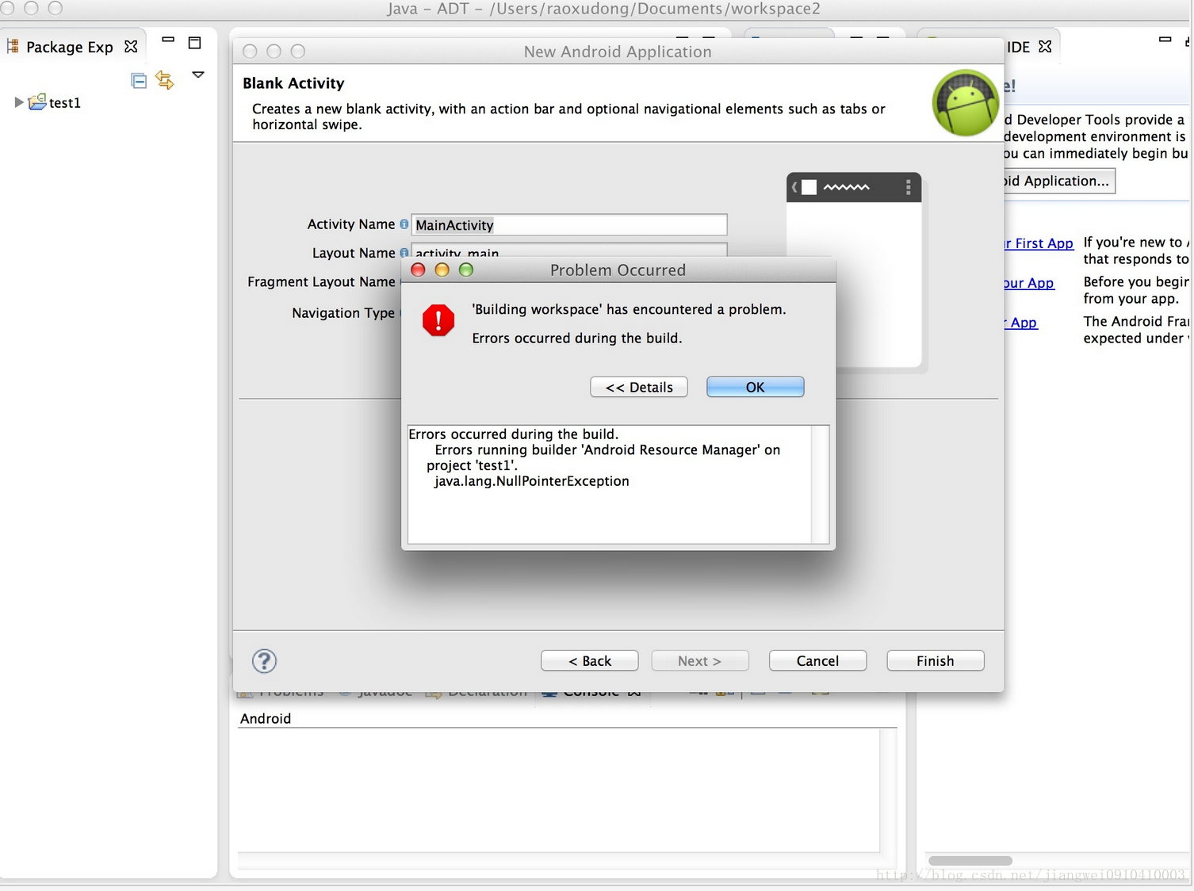This screenshot has width=1194, height=891.
Task: Click the scrollbar of the error details box
Action: pos(821,484)
